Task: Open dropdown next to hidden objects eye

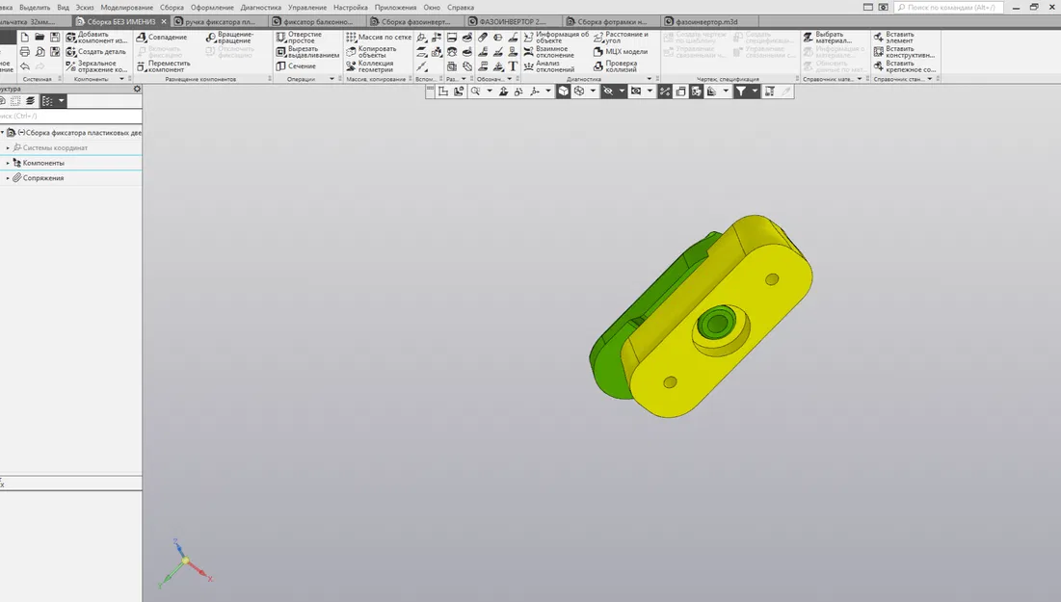Action: pos(622,92)
